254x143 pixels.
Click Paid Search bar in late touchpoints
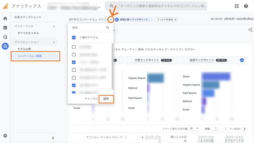tap(208, 93)
